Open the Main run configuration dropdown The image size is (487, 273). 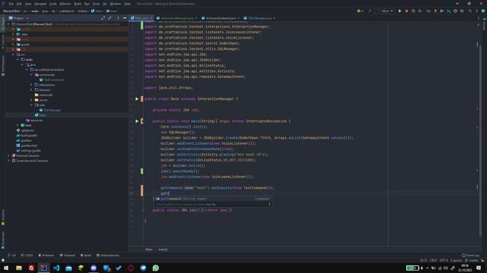pos(385,11)
